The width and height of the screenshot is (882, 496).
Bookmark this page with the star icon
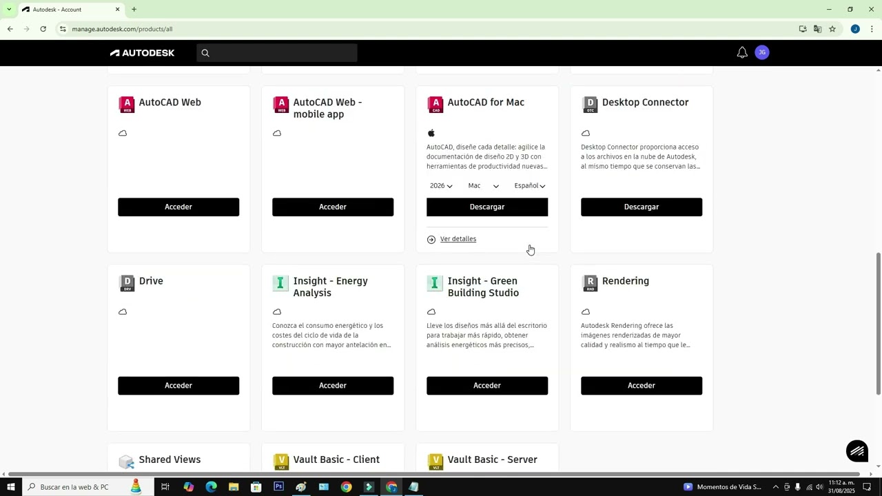click(x=832, y=29)
